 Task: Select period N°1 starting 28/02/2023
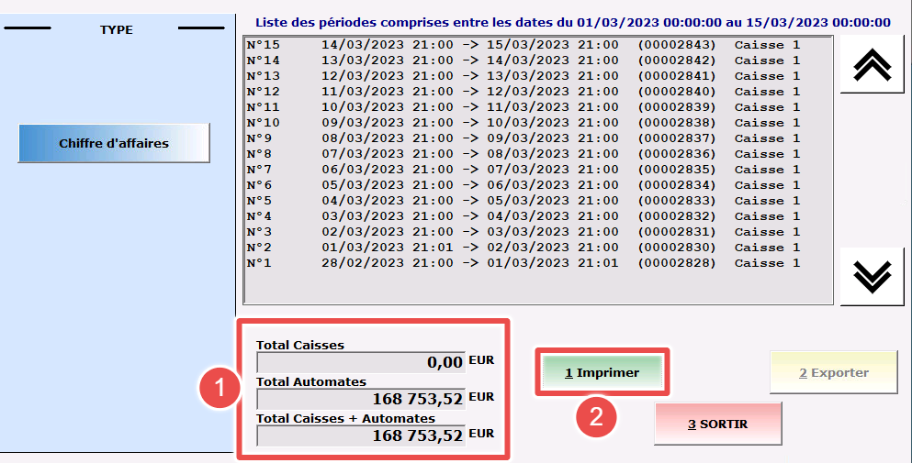[x=524, y=263]
